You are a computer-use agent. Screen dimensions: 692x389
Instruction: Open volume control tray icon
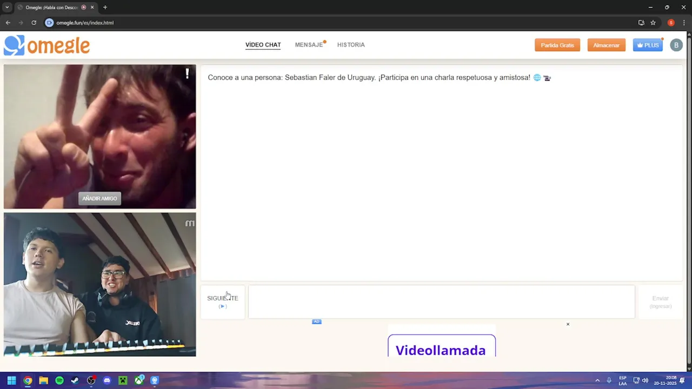[645, 380]
